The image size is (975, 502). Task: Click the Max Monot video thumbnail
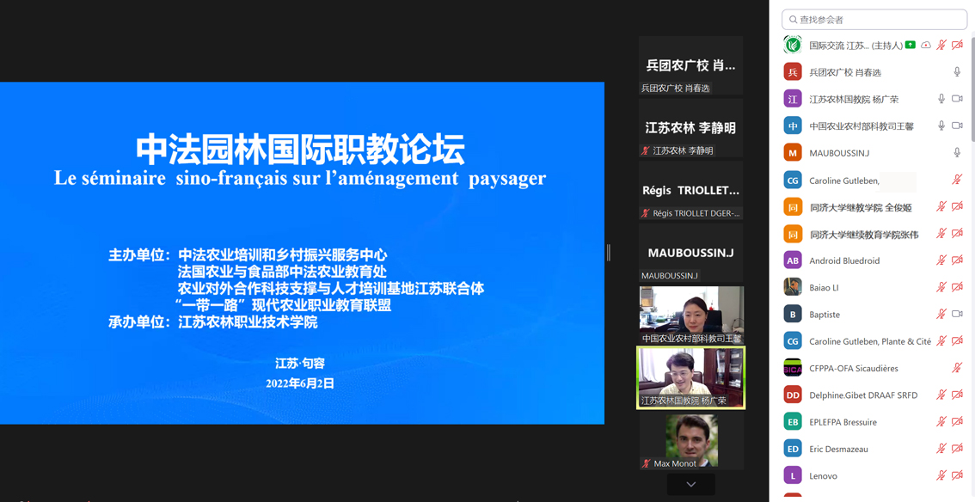click(690, 442)
